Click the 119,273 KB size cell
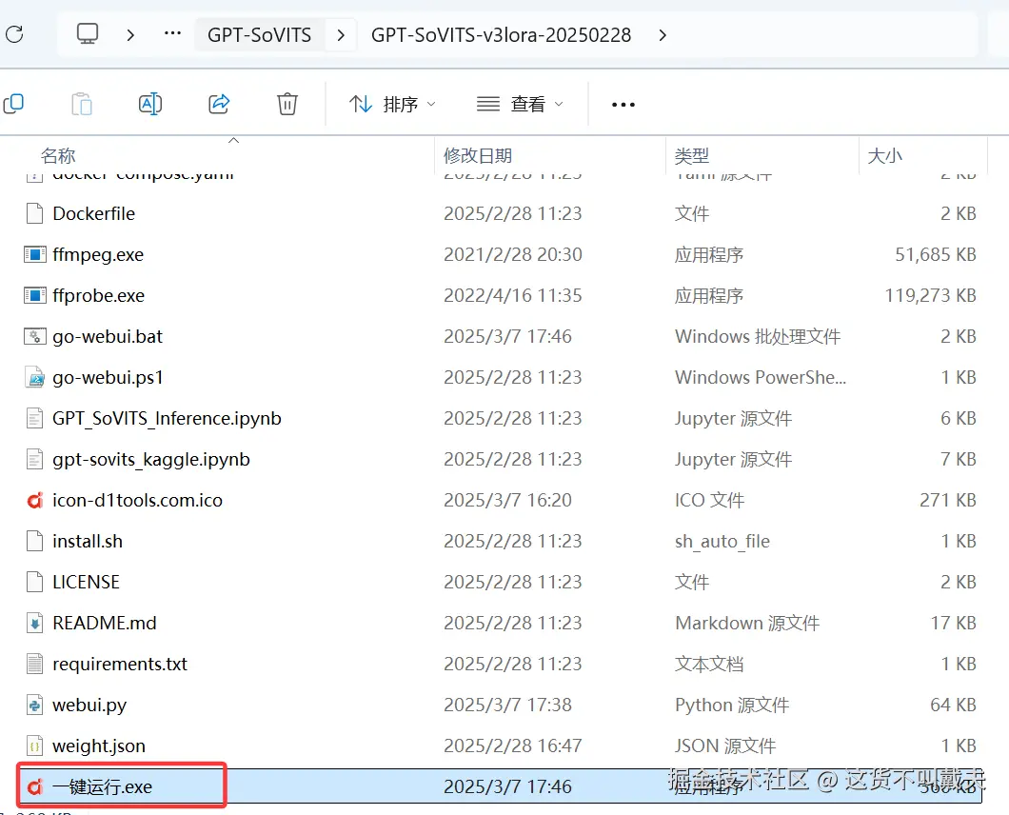1009x815 pixels. [x=931, y=295]
